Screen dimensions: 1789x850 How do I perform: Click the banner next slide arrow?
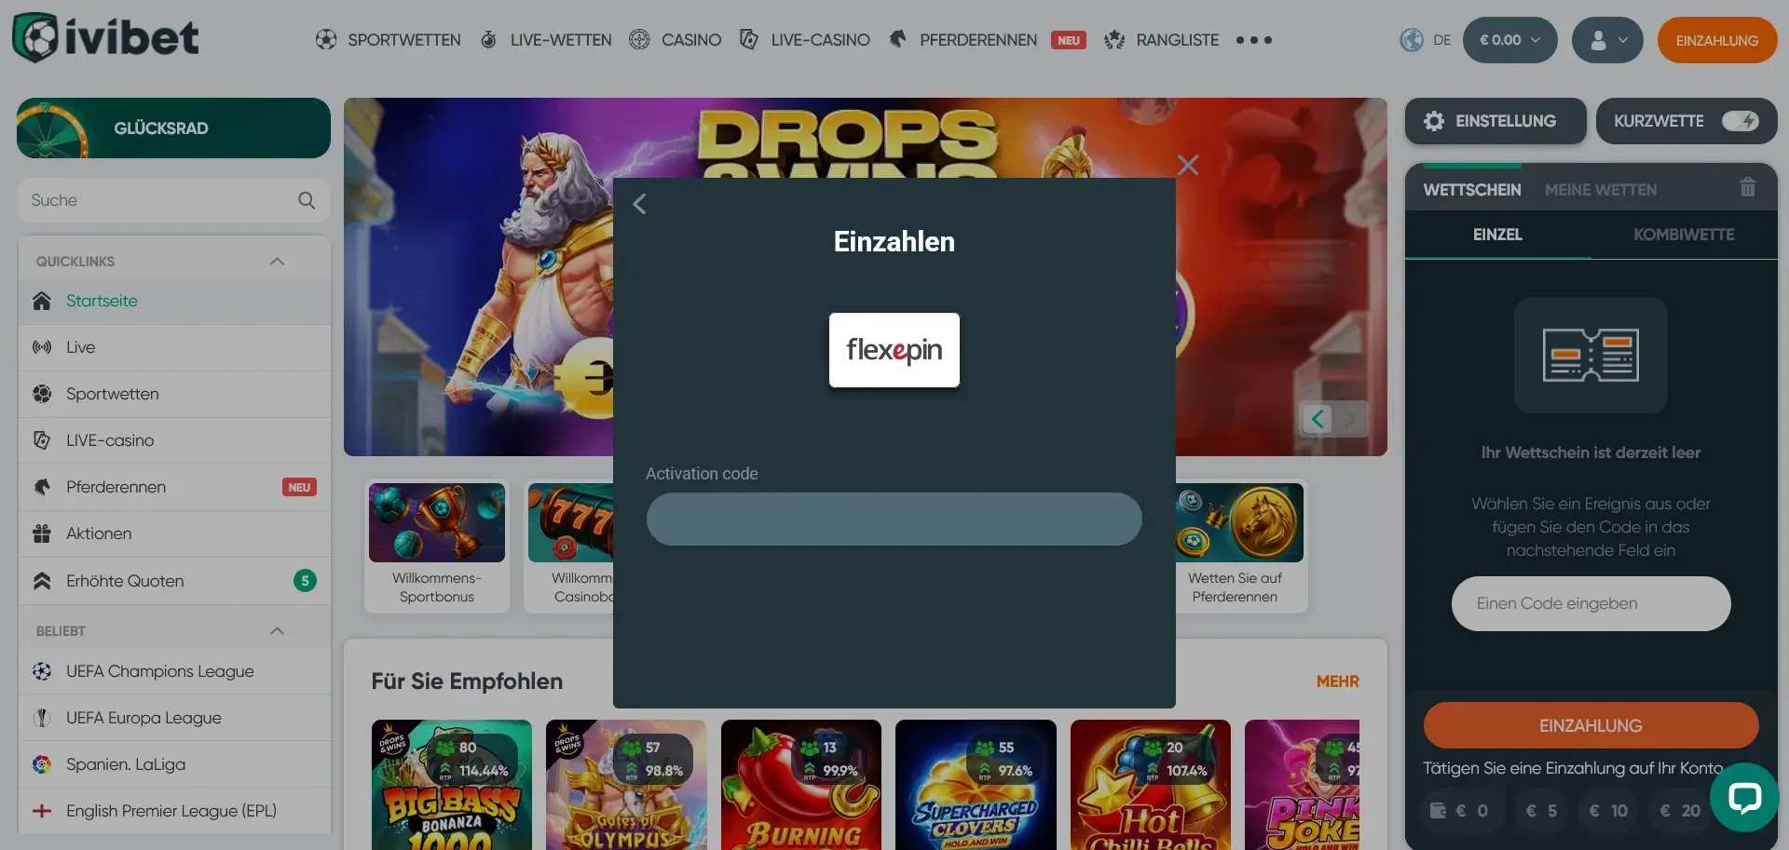1350,419
